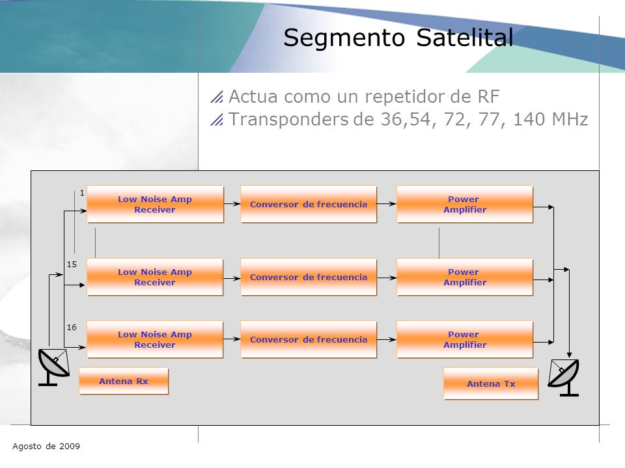This screenshot has height=468, width=625.
Task: Click the middle Power Amplifier box
Action: pos(465,277)
